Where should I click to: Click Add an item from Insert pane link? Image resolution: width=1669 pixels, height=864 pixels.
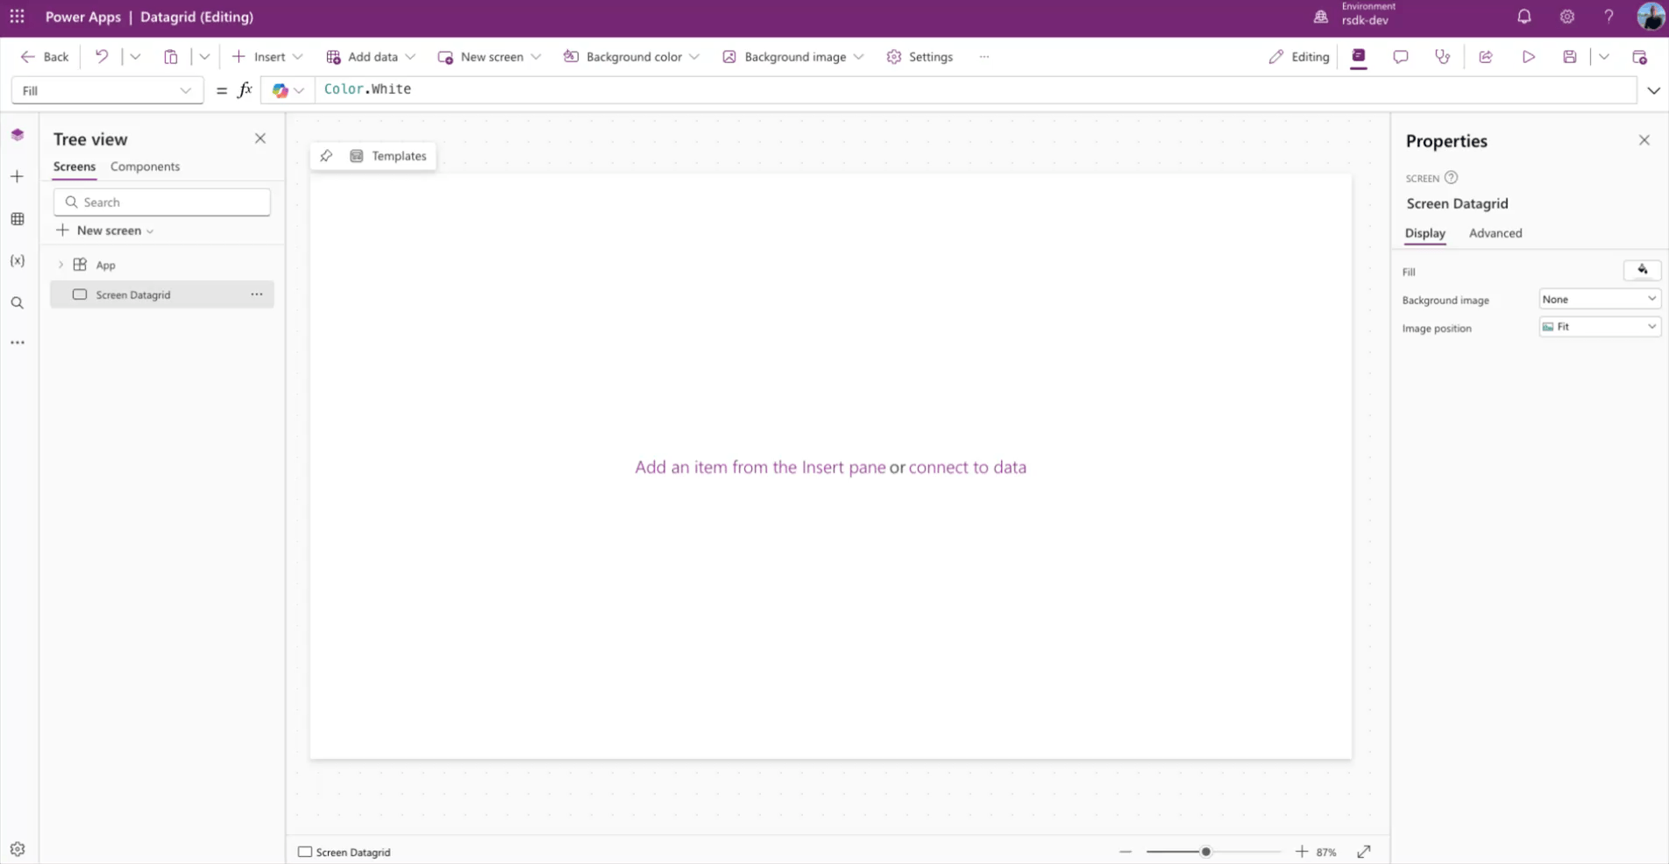[x=760, y=467]
